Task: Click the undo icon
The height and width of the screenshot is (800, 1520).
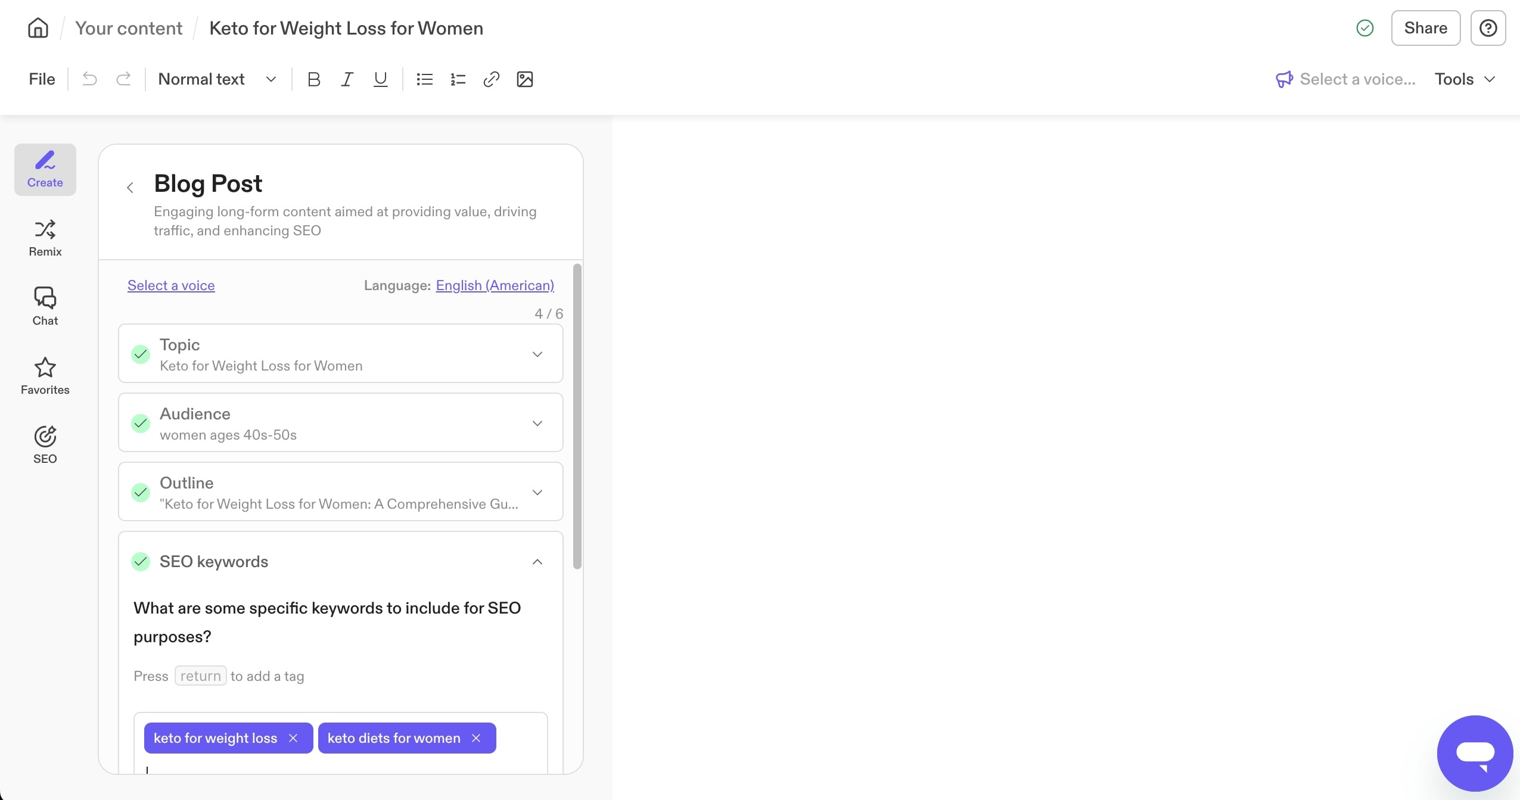Action: (89, 78)
